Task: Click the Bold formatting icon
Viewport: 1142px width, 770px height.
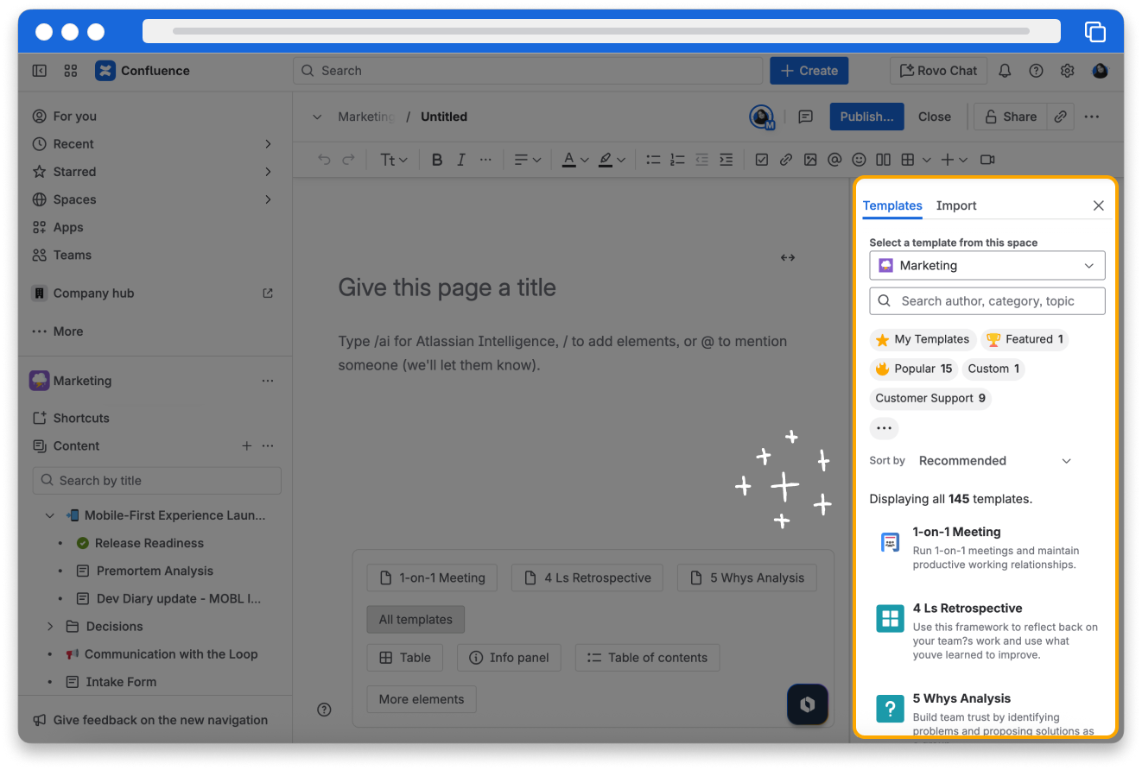Action: [437, 160]
